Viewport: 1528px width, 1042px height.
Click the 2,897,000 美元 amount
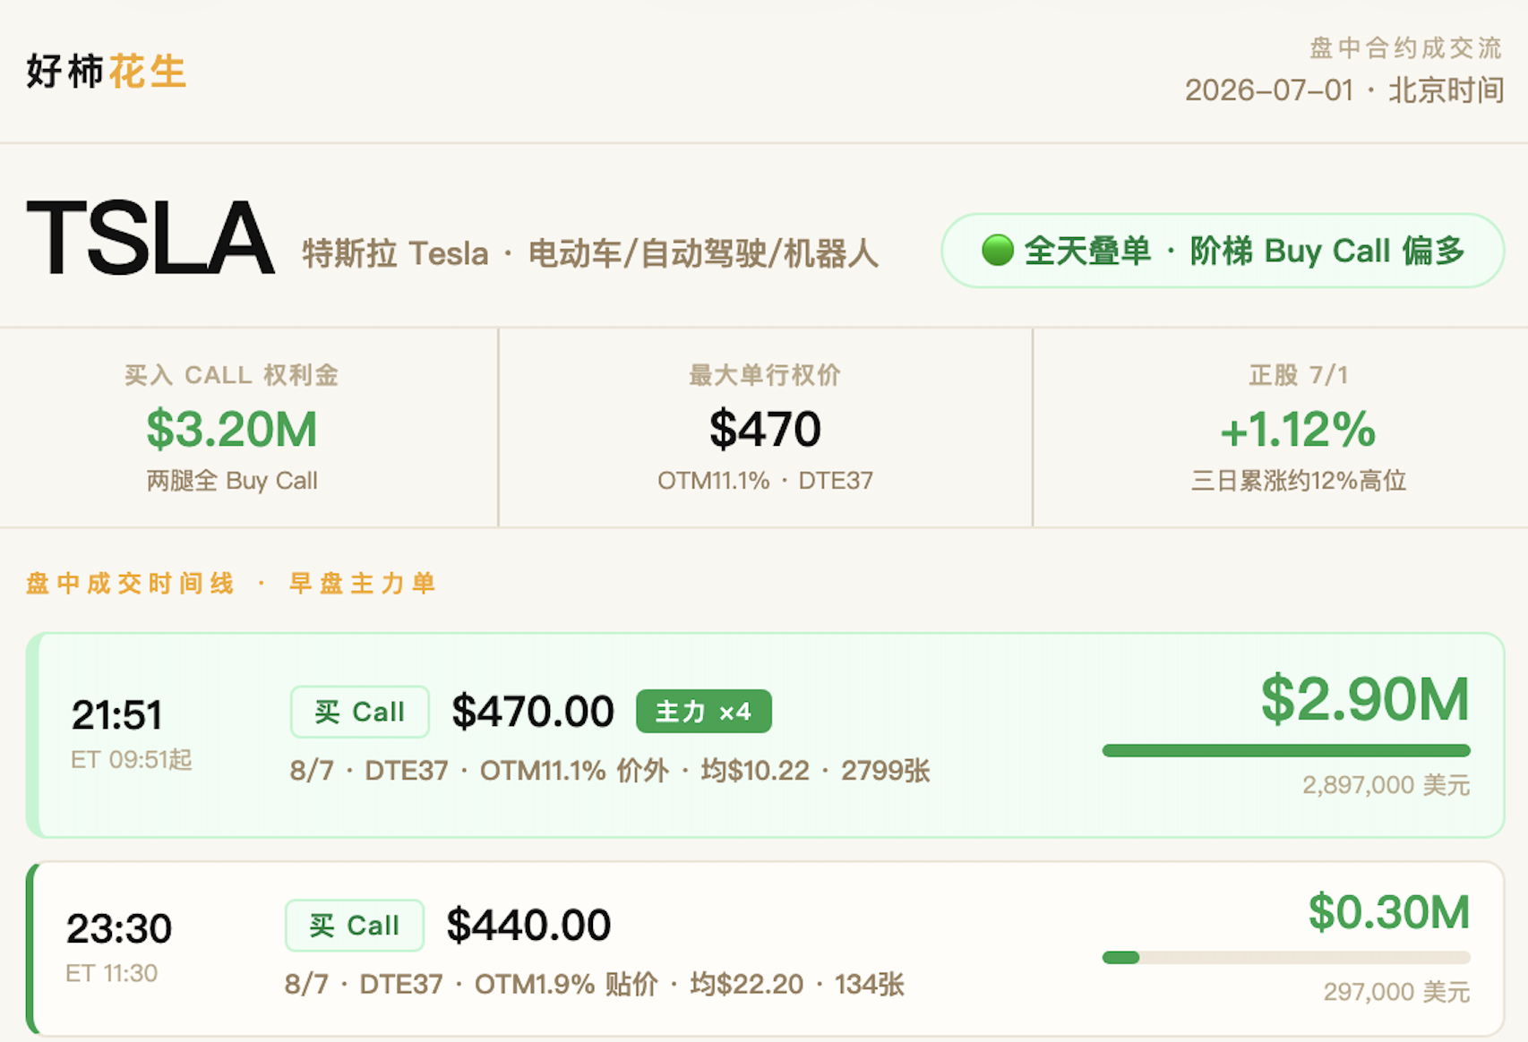(x=1386, y=785)
